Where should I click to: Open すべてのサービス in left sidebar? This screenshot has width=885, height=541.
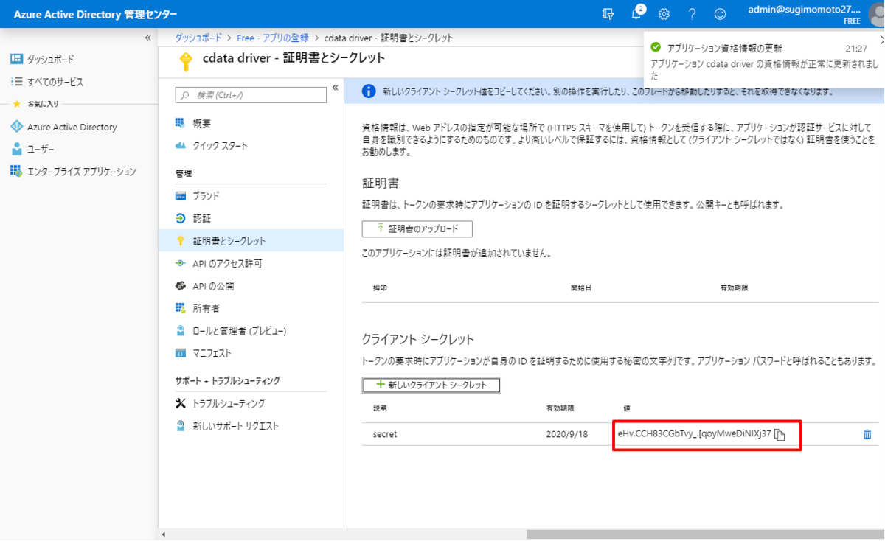click(x=55, y=82)
